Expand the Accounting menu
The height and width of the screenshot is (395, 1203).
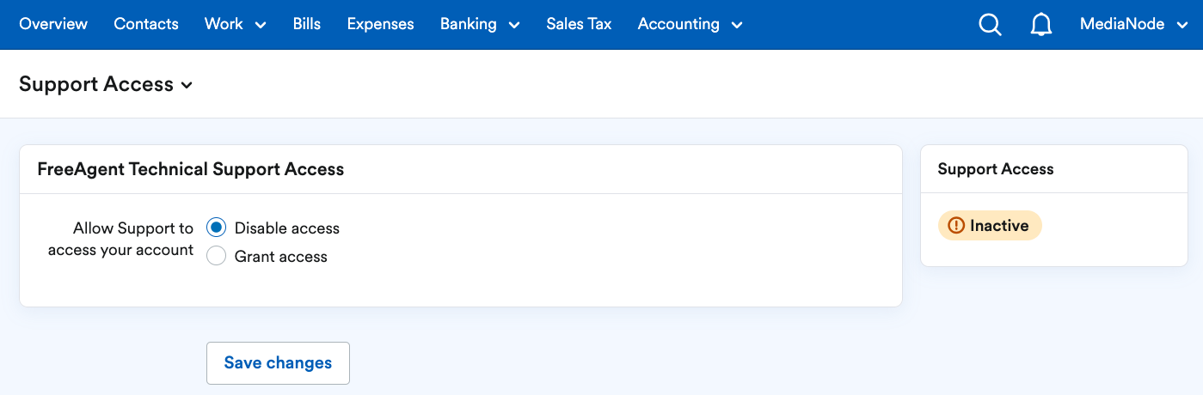pyautogui.click(x=690, y=24)
